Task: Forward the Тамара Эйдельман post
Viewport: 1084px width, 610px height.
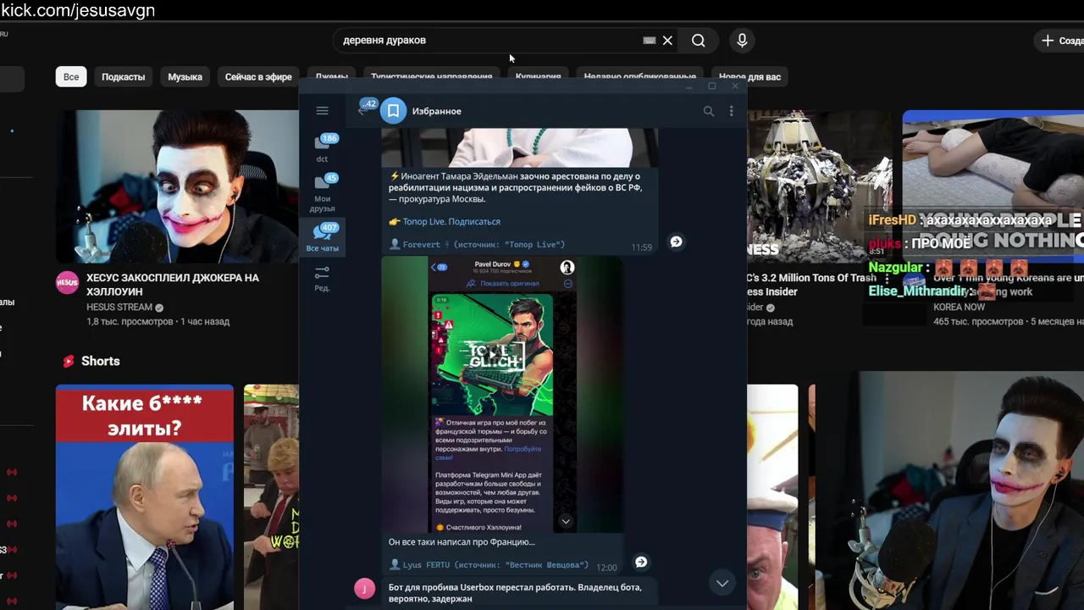Action: [x=676, y=241]
